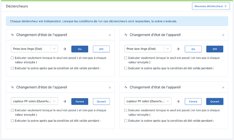Open bottom-left capteur PF salon dropdown
The image size is (234, 140).
pos(35,101)
